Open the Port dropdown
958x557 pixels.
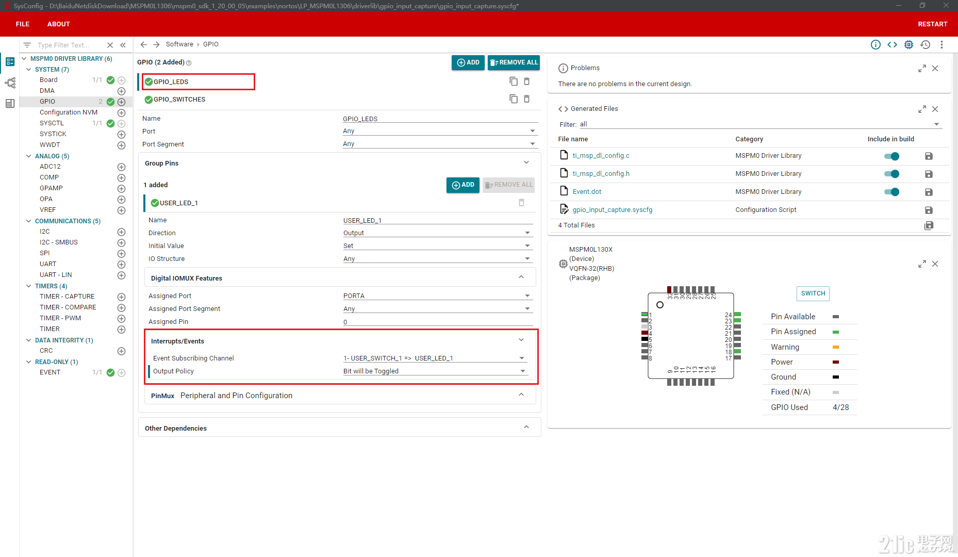(x=440, y=131)
